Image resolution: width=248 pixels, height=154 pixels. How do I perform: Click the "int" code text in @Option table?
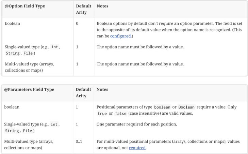(x=54, y=47)
